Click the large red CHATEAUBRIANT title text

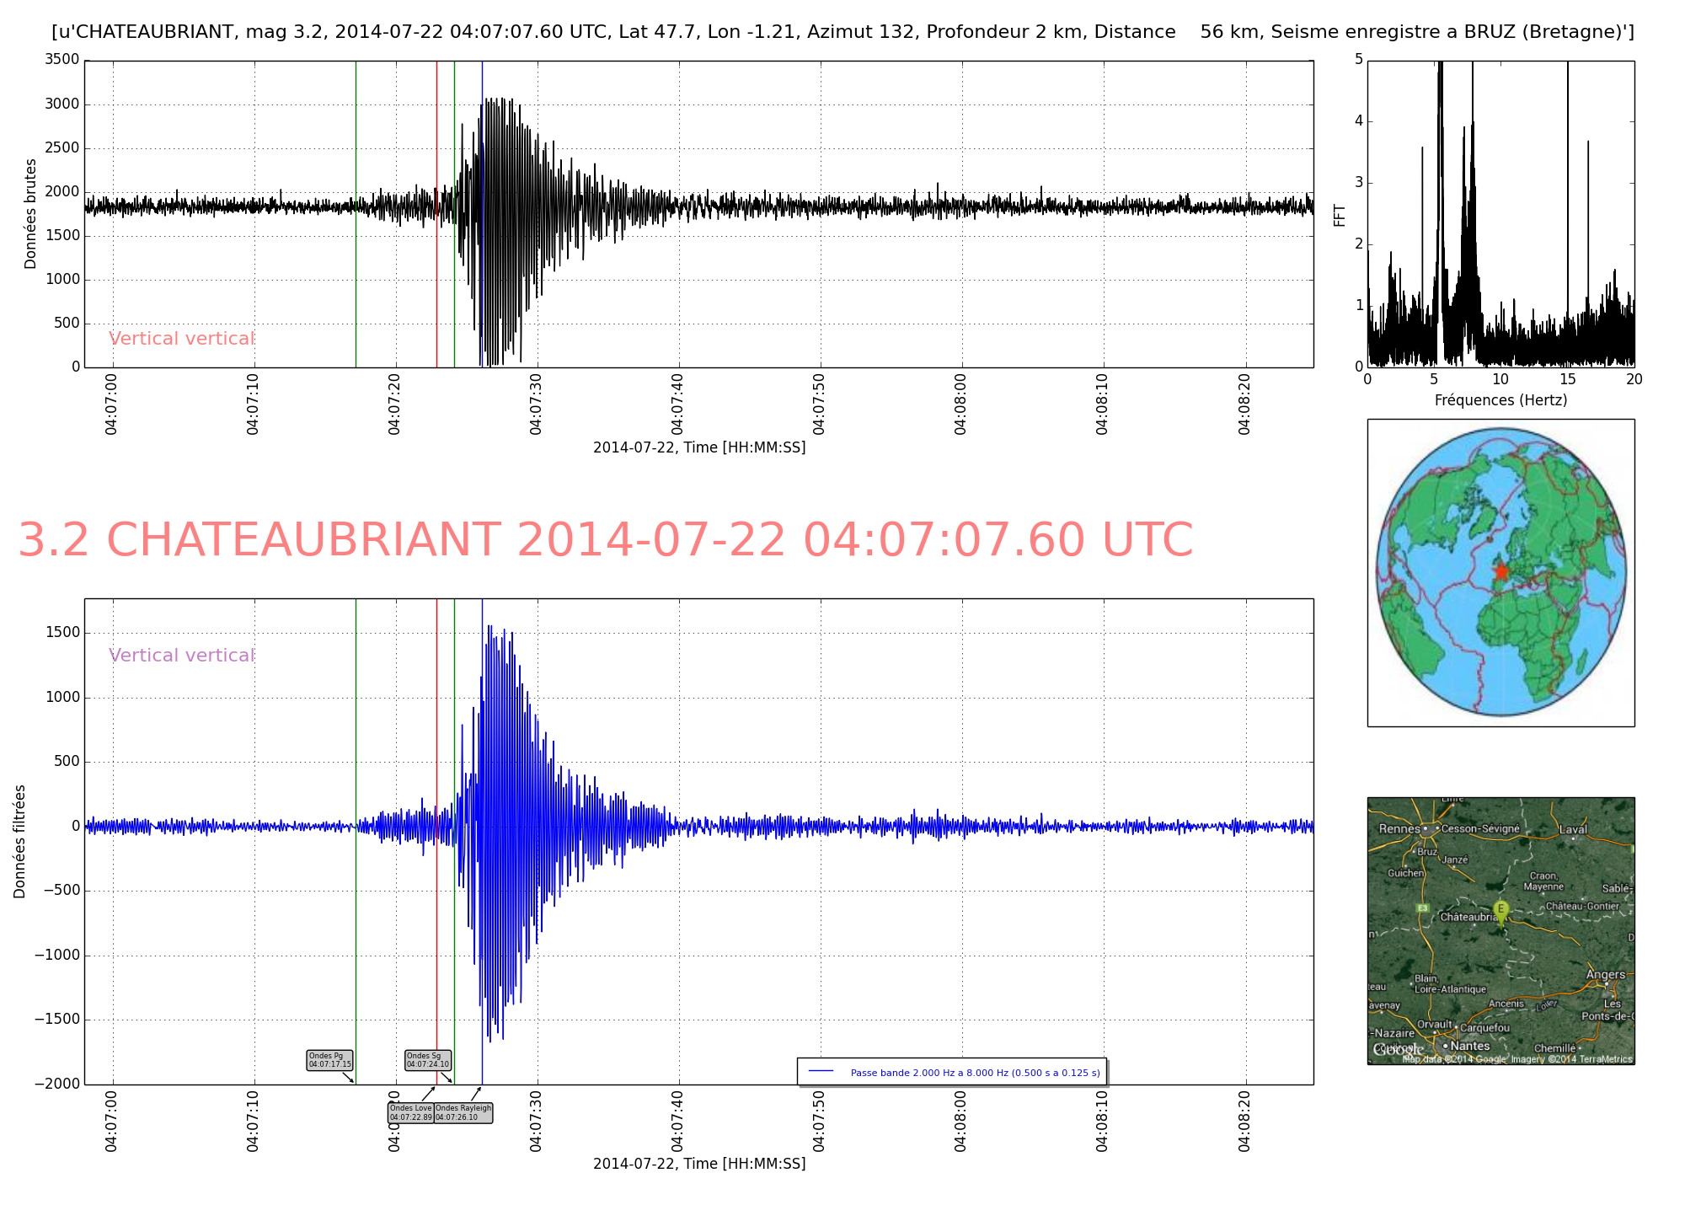click(x=605, y=540)
